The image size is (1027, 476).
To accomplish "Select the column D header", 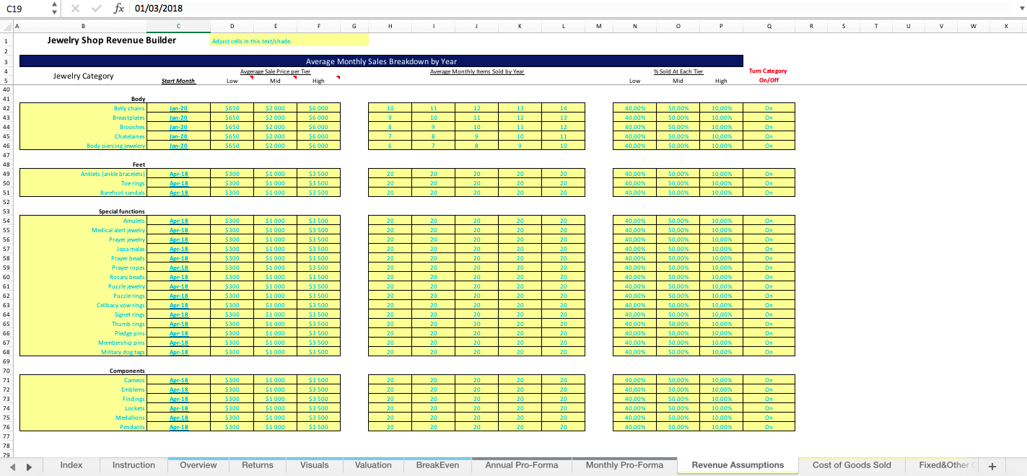I will coord(232,27).
